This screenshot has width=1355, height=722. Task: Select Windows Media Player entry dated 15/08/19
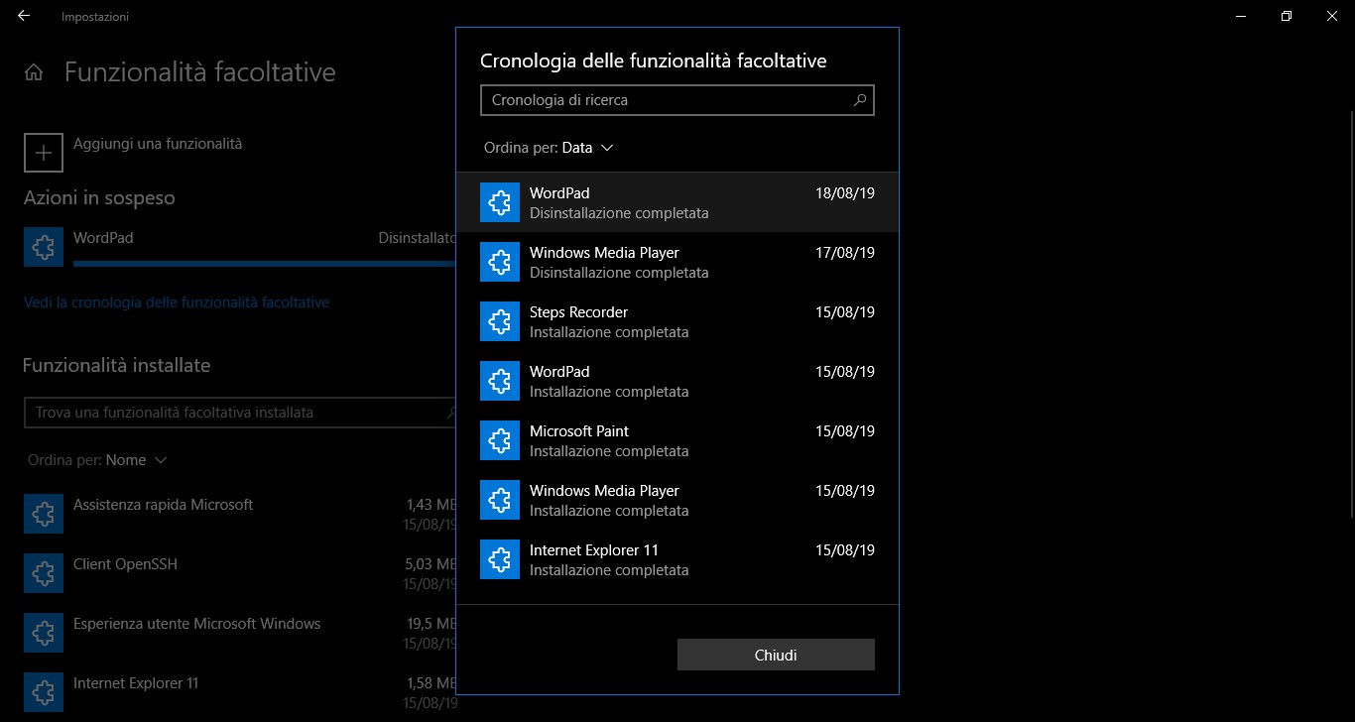click(x=677, y=500)
